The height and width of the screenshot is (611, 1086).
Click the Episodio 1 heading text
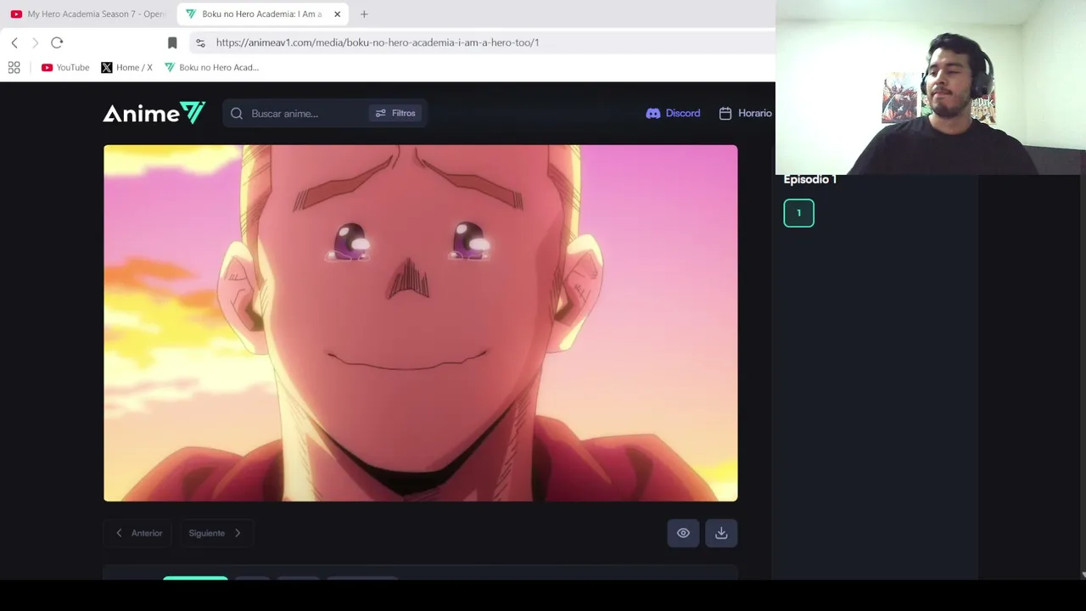point(810,179)
